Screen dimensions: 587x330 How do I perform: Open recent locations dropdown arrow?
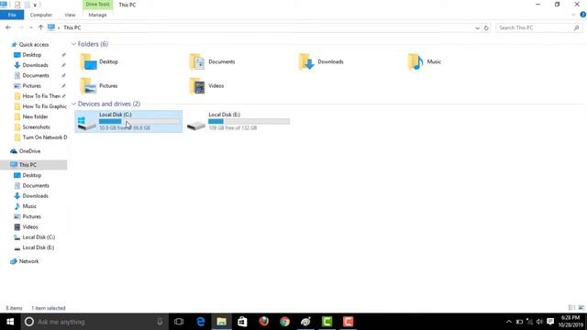pyautogui.click(x=30, y=27)
